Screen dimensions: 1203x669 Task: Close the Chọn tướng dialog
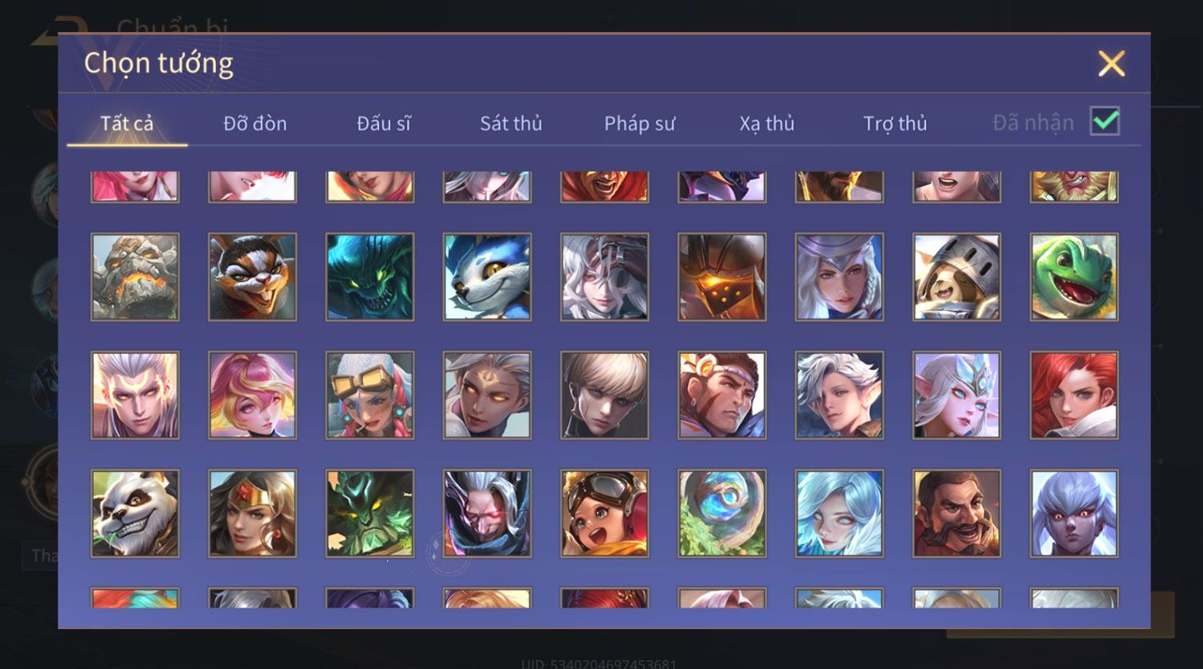click(1111, 63)
